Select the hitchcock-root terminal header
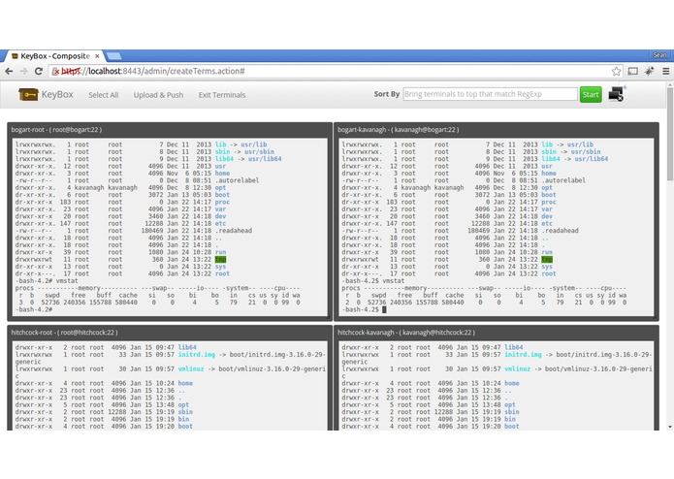The image size is (674, 479). point(170,333)
